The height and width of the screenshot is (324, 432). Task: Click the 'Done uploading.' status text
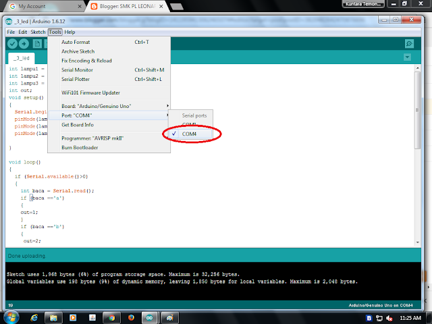pyautogui.click(x=27, y=256)
